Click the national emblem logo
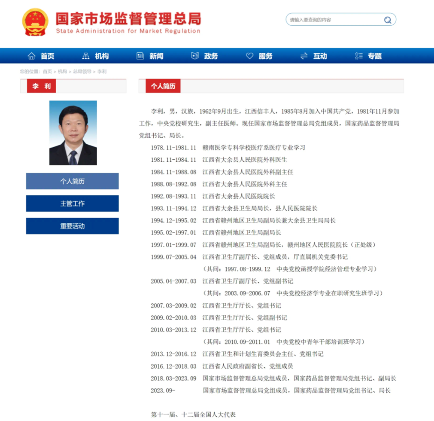This screenshot has width=434, height=421. tap(35, 22)
